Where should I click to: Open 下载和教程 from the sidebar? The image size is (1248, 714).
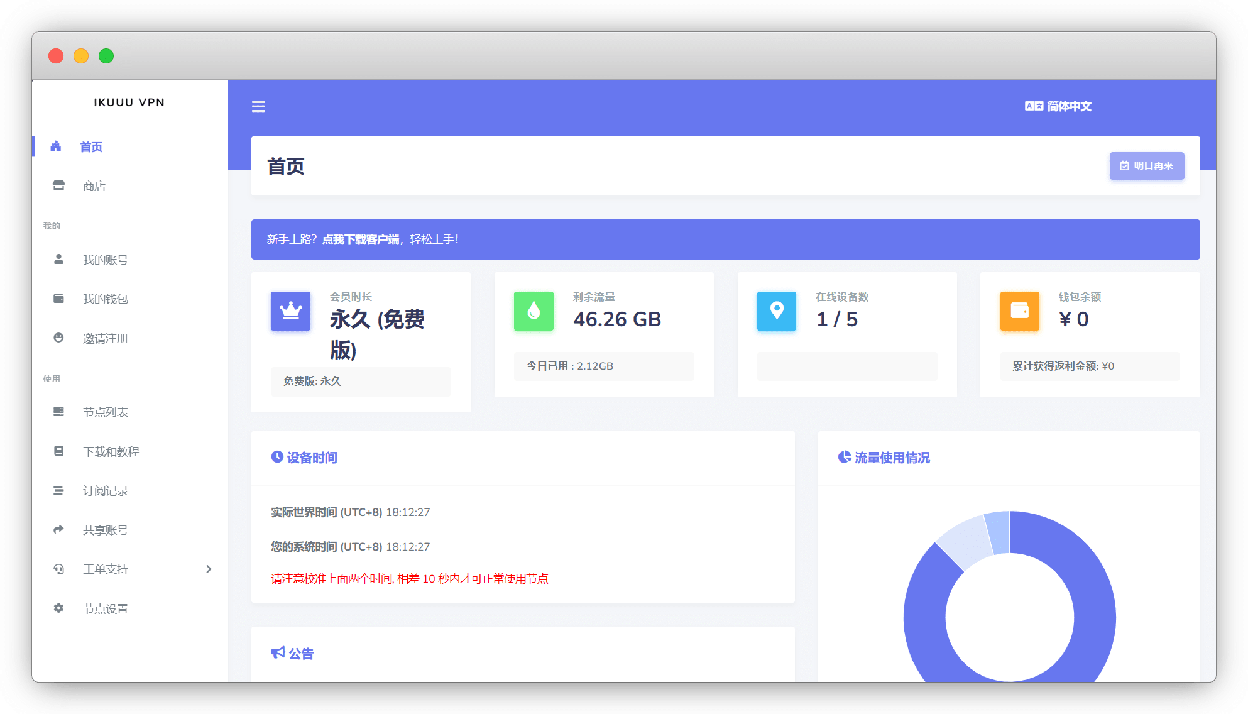pos(111,451)
